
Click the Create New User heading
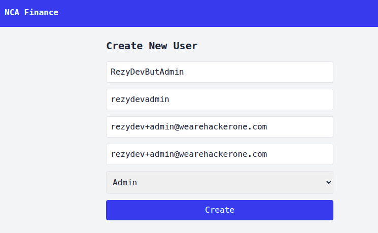pyautogui.click(x=152, y=46)
